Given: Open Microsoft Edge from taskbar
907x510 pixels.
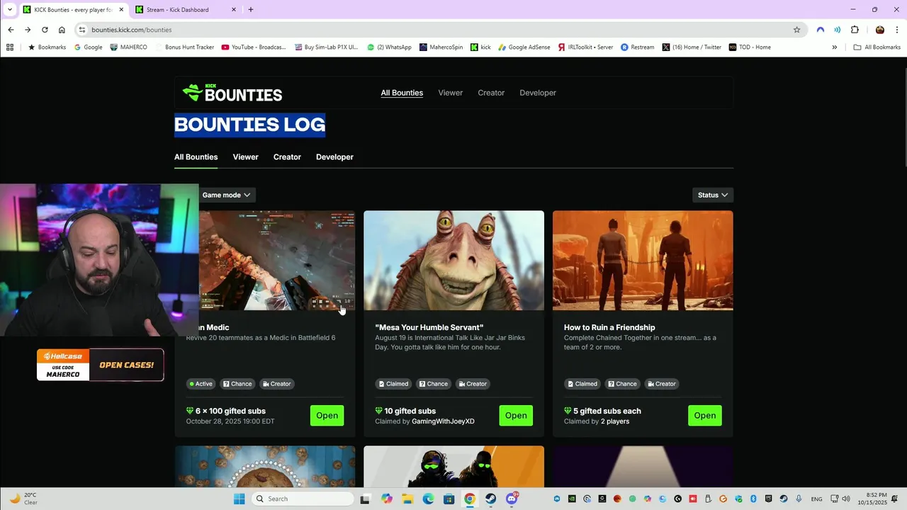Looking at the screenshot, I should pyautogui.click(x=428, y=499).
